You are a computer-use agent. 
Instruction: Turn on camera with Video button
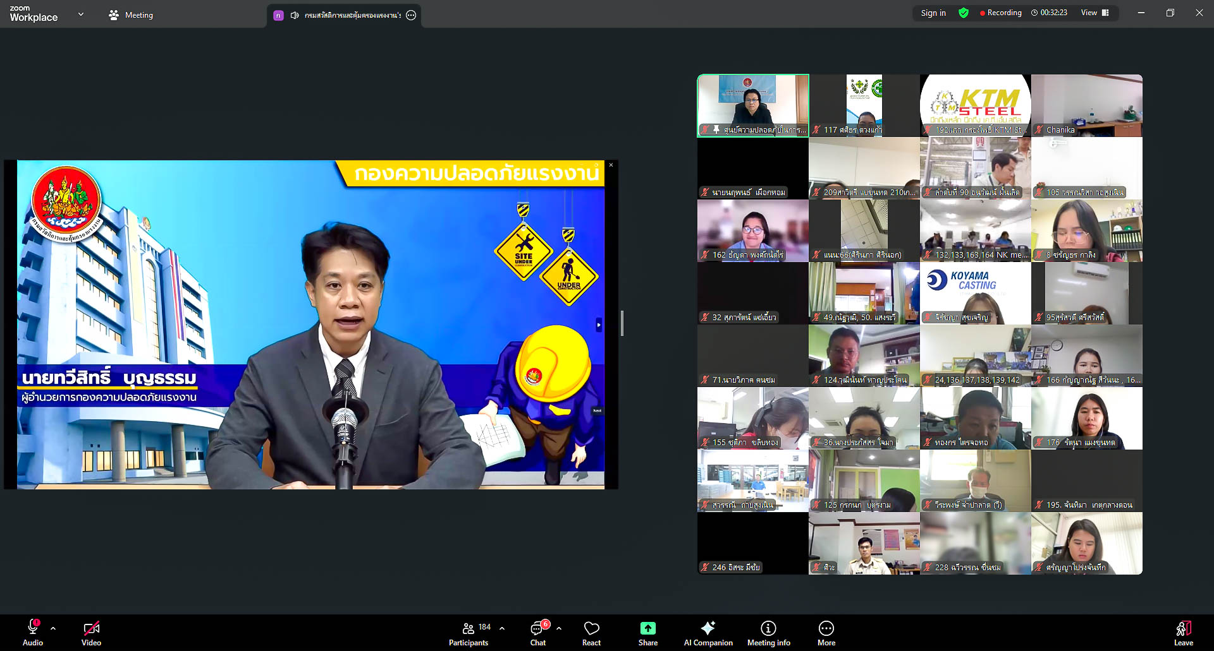pos(91,633)
